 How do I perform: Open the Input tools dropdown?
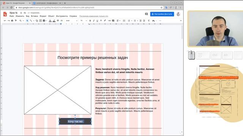(154, 21)
